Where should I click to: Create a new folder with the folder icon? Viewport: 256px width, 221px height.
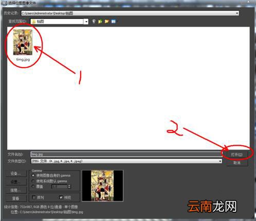pyautogui.click(x=107, y=21)
